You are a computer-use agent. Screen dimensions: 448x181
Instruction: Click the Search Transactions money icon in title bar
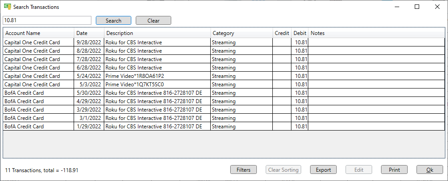click(x=8, y=7)
